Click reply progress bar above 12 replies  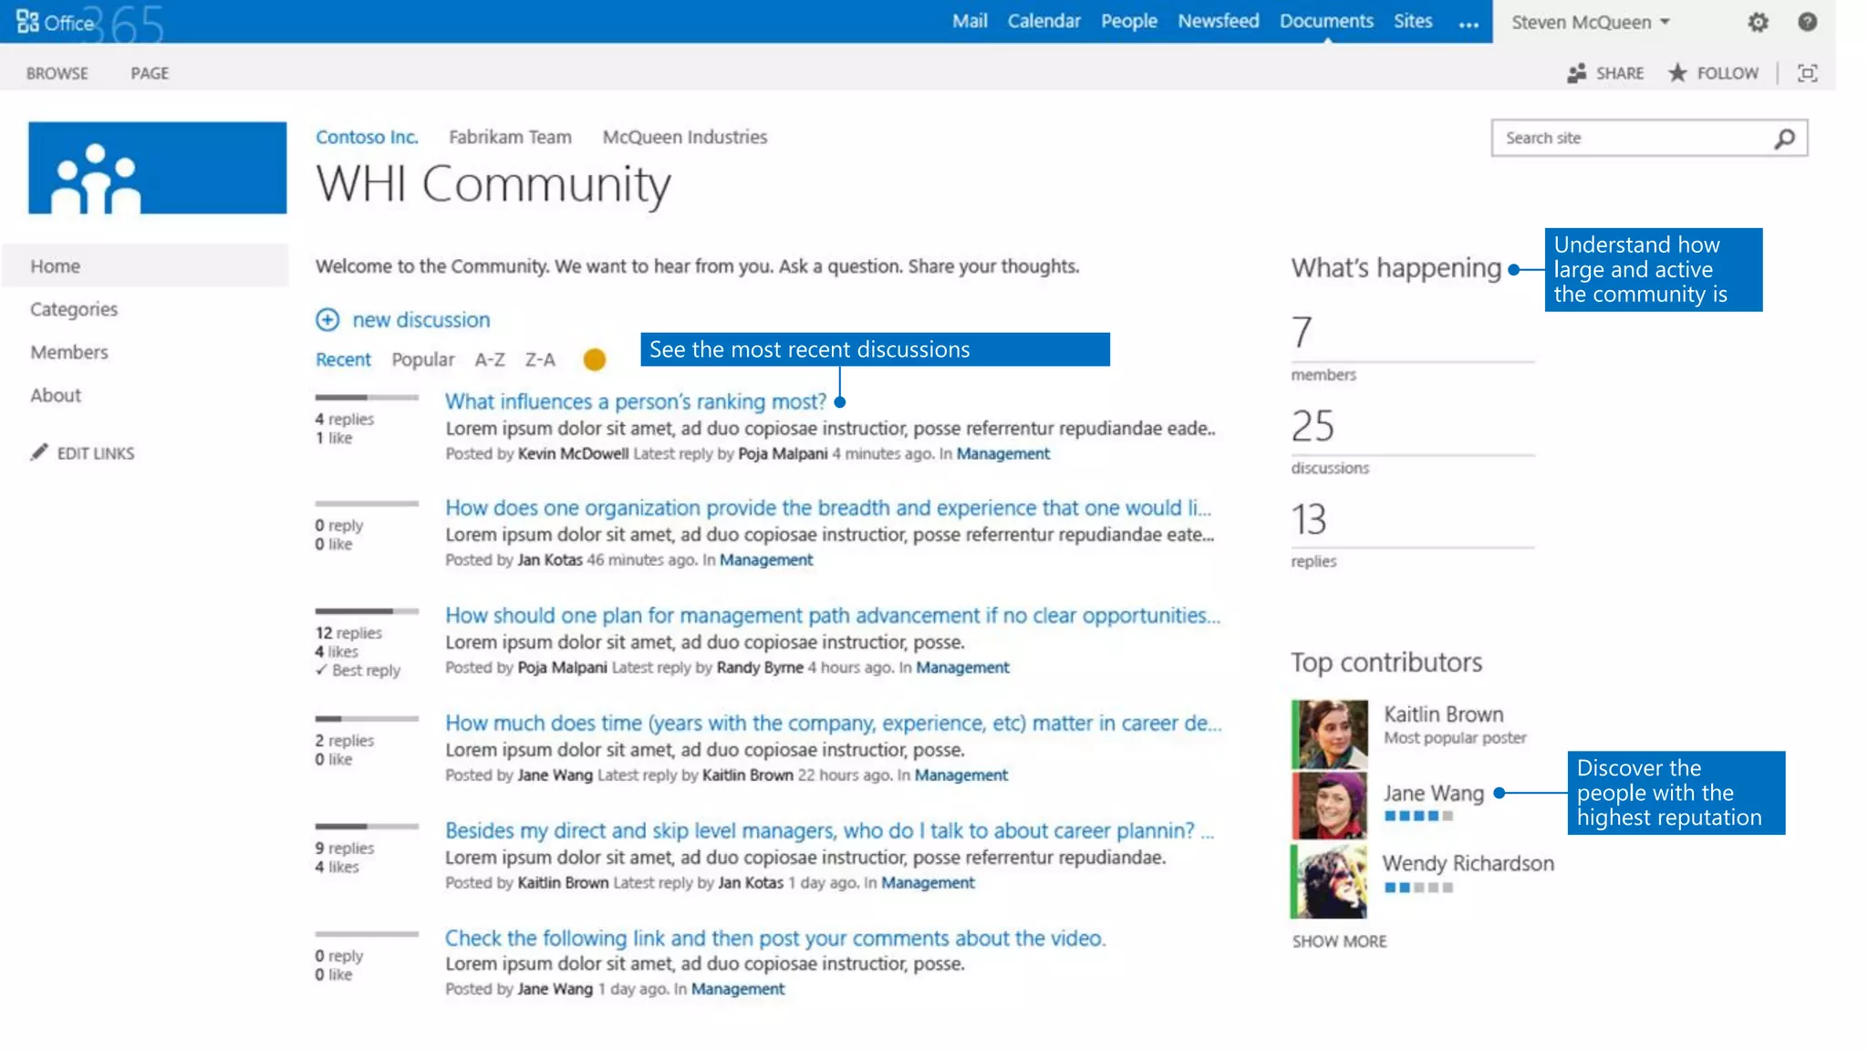coord(367,611)
